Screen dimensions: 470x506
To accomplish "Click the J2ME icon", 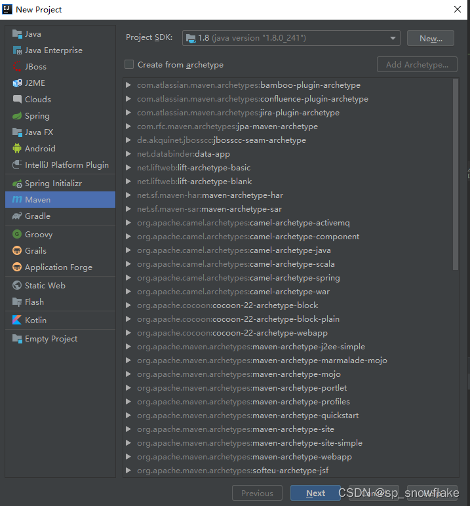I will [x=17, y=83].
